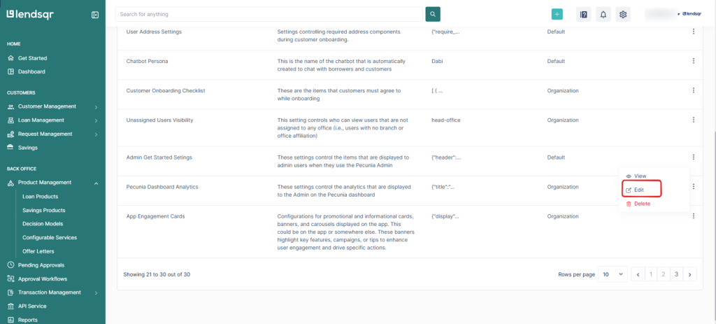The height and width of the screenshot is (324, 716).
Task: Open kebab menu for User Address Settings
Action: [693, 31]
